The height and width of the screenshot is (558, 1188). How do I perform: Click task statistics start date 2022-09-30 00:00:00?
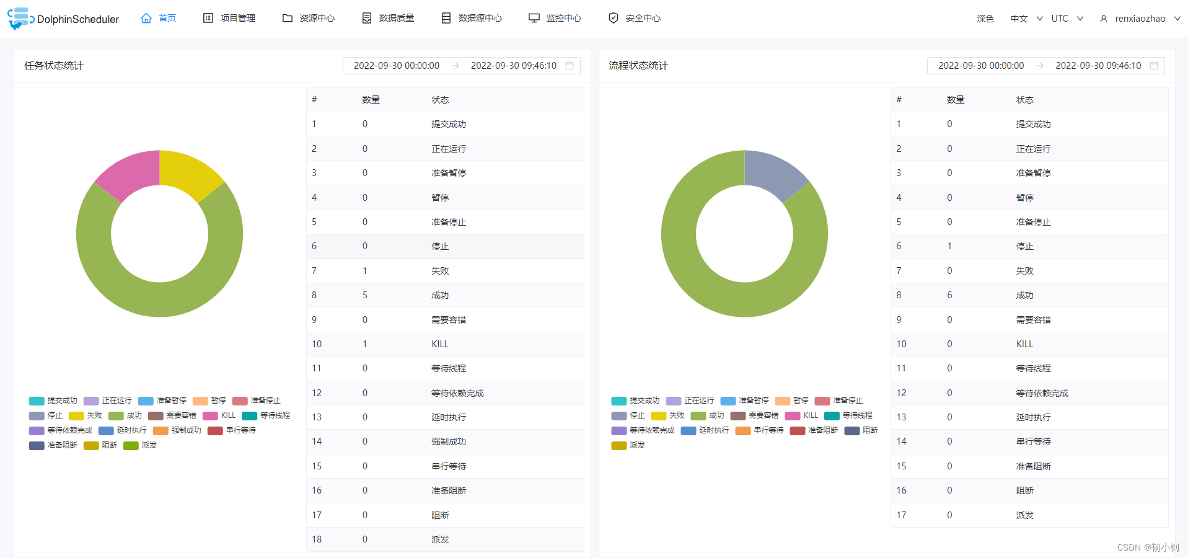click(x=397, y=66)
